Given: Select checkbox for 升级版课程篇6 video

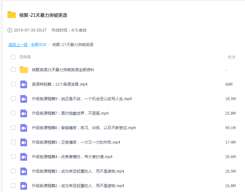Looking at the screenshot, I should pos(13,128).
